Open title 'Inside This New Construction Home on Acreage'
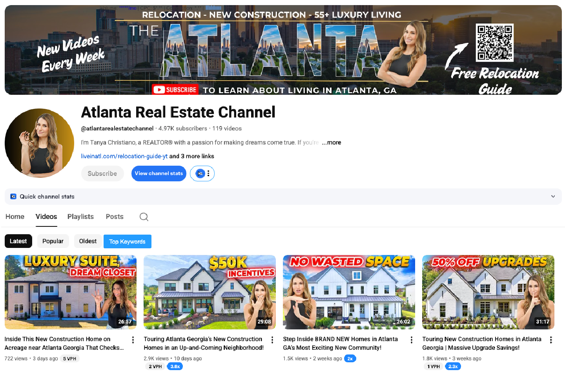This screenshot has height=376, width=565. click(x=64, y=343)
